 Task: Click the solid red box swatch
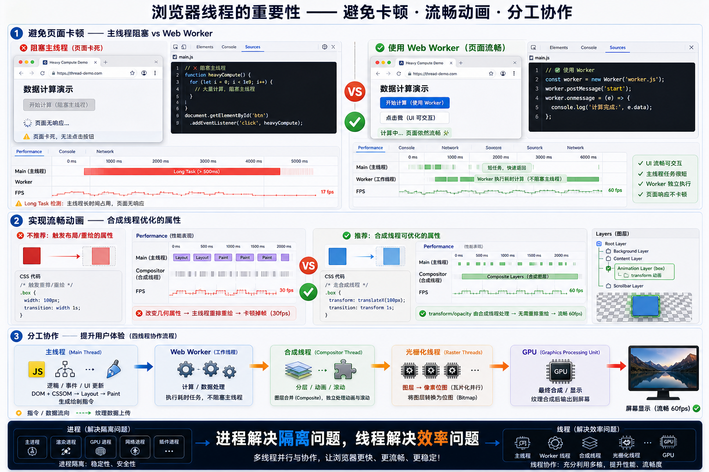click(32, 256)
